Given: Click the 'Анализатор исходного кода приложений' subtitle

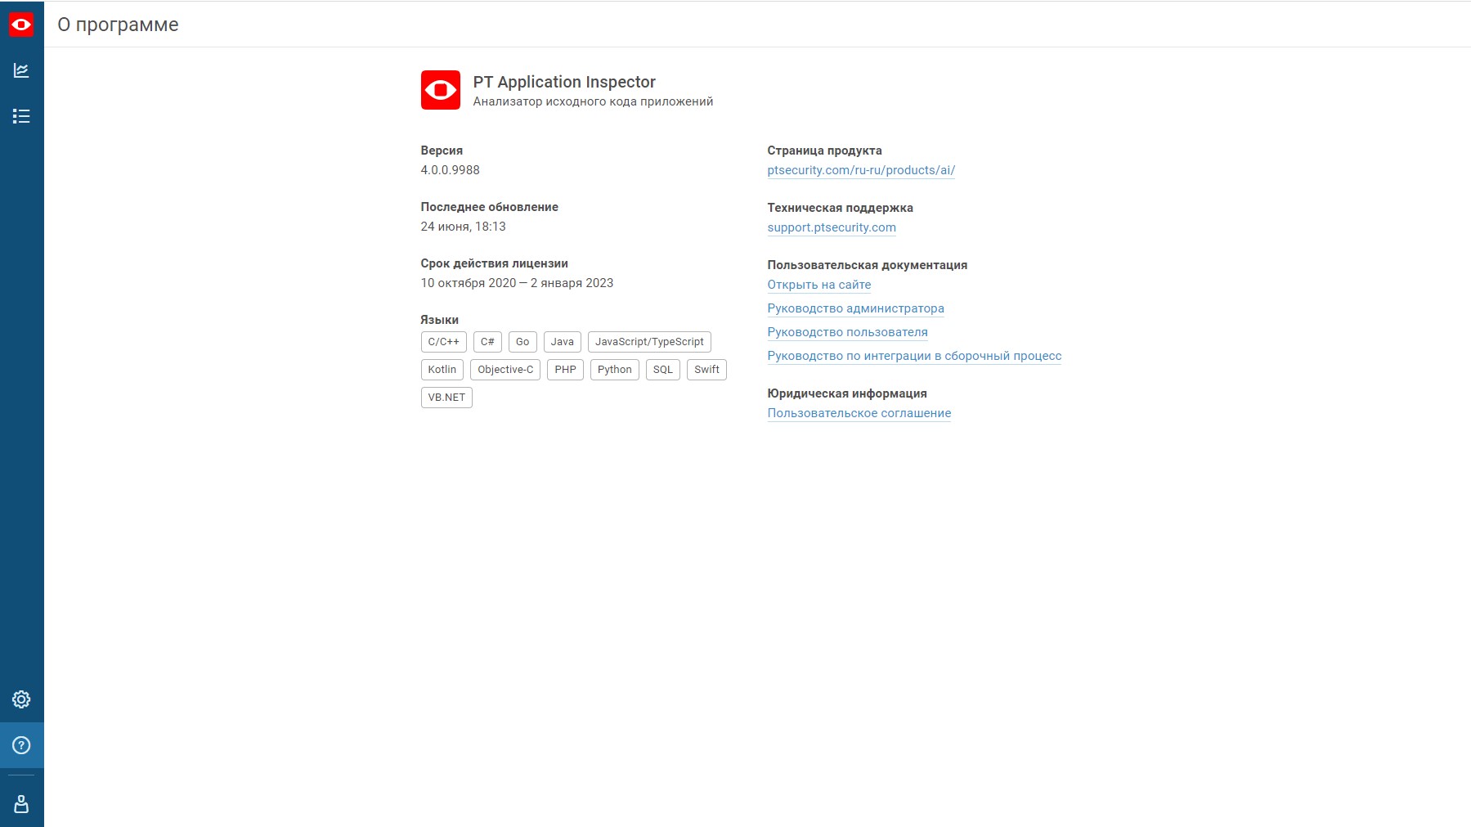Looking at the screenshot, I should (593, 101).
